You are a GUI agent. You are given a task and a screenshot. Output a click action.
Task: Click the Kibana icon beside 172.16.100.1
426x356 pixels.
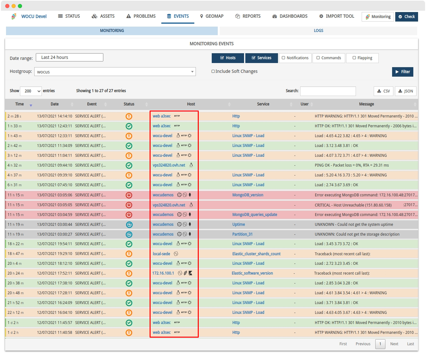tap(190, 273)
